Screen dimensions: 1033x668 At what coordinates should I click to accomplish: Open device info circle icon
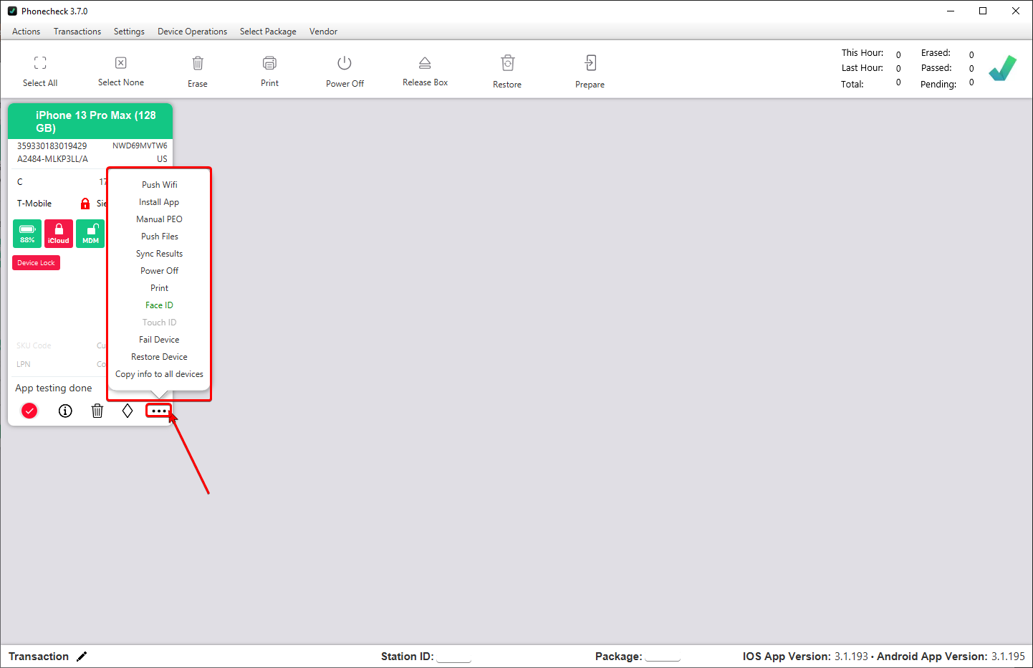pyautogui.click(x=65, y=411)
